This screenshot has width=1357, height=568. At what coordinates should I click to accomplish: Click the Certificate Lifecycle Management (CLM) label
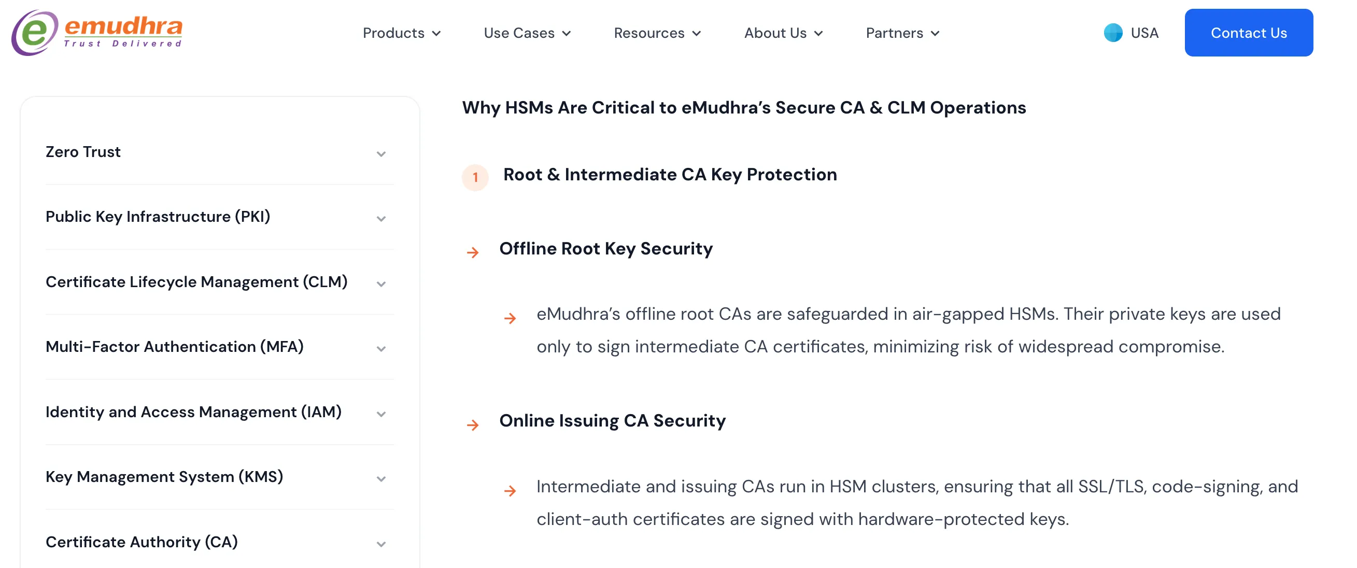click(x=196, y=282)
